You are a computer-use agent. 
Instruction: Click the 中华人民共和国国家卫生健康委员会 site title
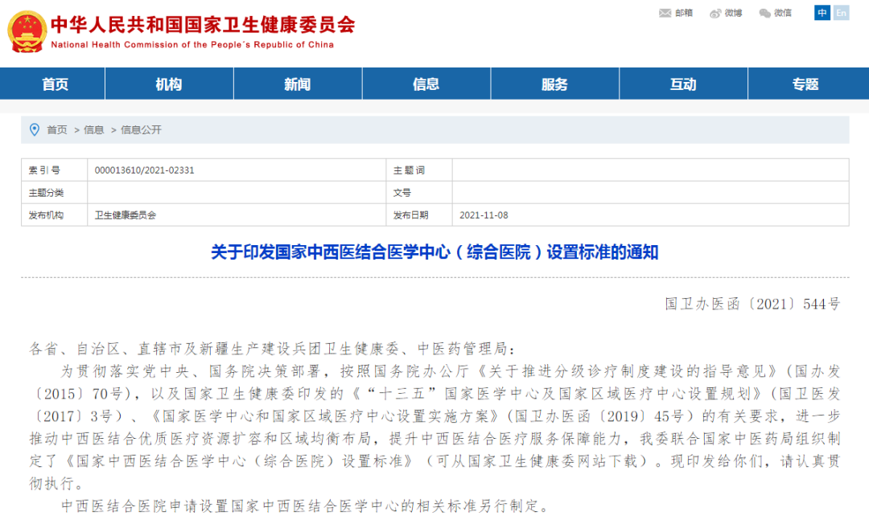pos(203,25)
